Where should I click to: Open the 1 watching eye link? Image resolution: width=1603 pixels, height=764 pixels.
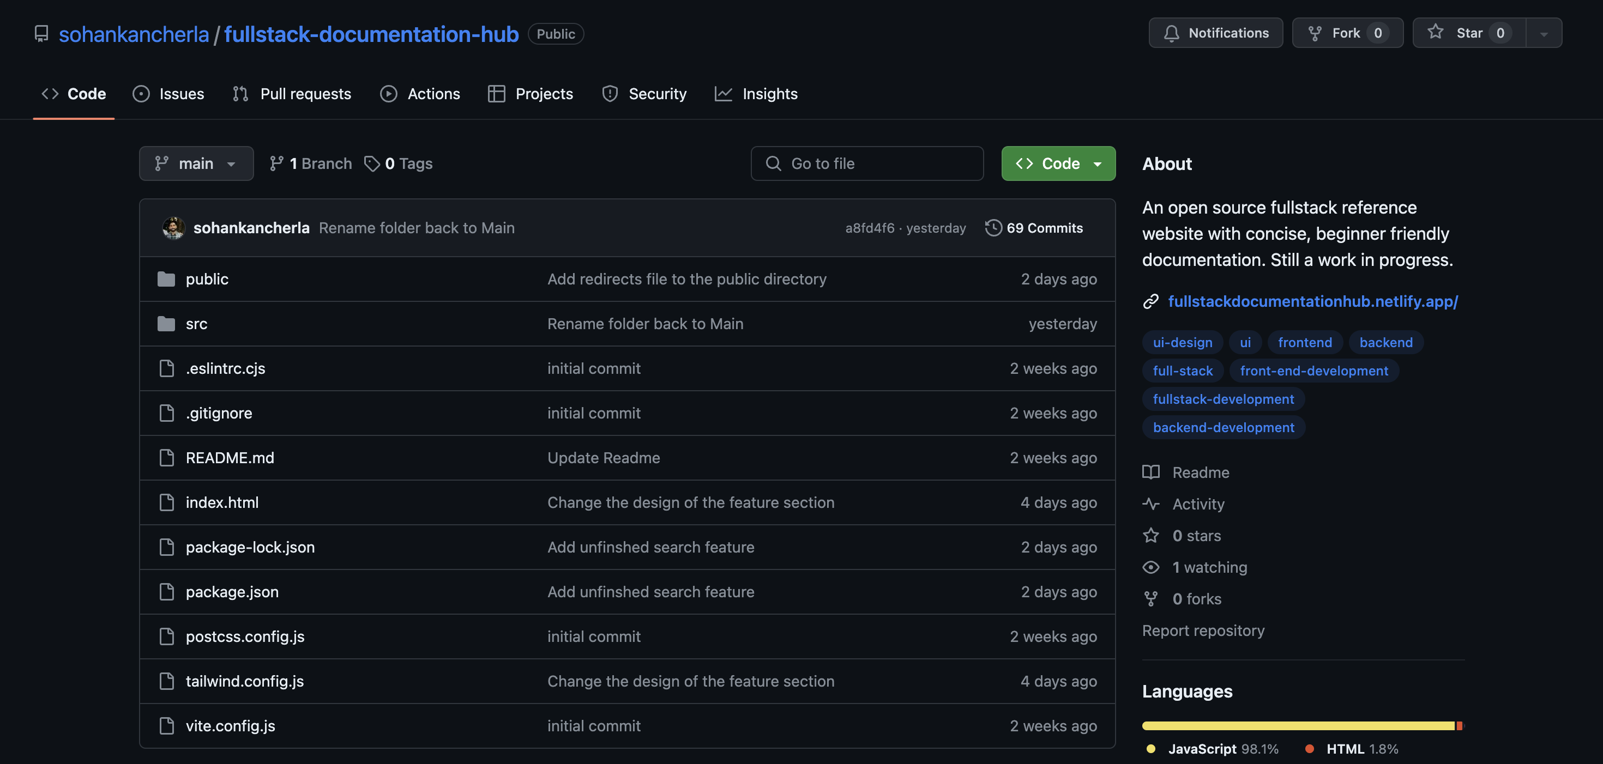click(x=1209, y=567)
